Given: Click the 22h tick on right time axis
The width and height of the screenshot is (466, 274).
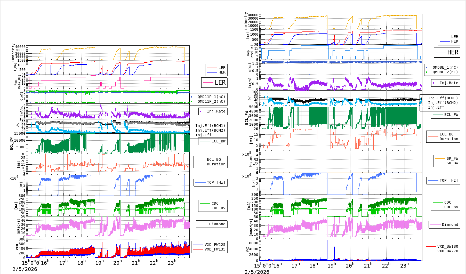Looking at the screenshot, I should (386, 265).
